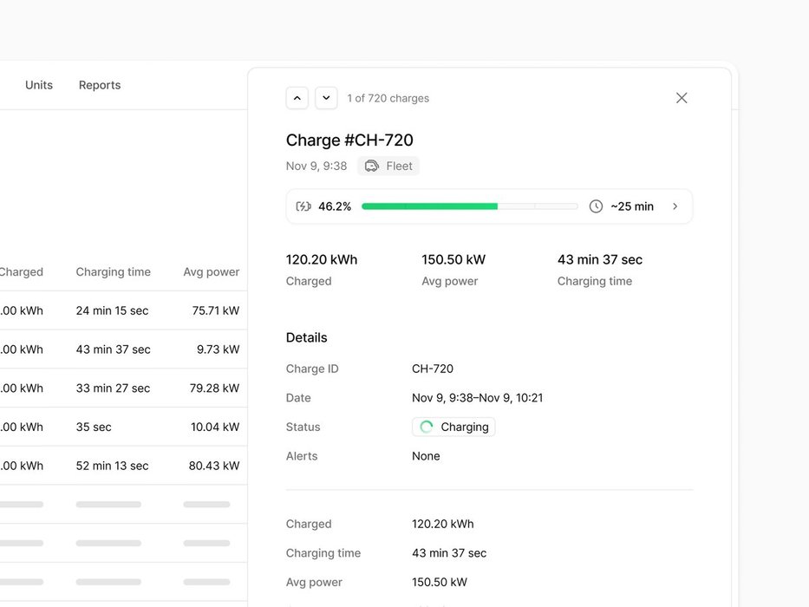This screenshot has width=809, height=607.
Task: Sort by Charged column header in table
Action: coord(21,272)
